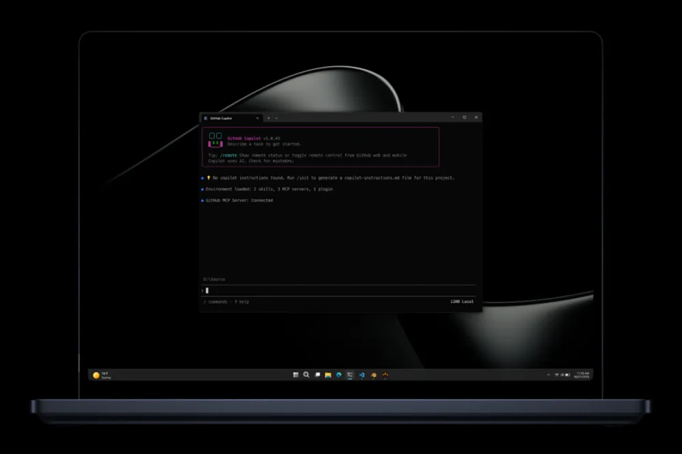Screen dimensions: 682x454
Task: Add a new terminal tab with plus
Action: point(268,119)
